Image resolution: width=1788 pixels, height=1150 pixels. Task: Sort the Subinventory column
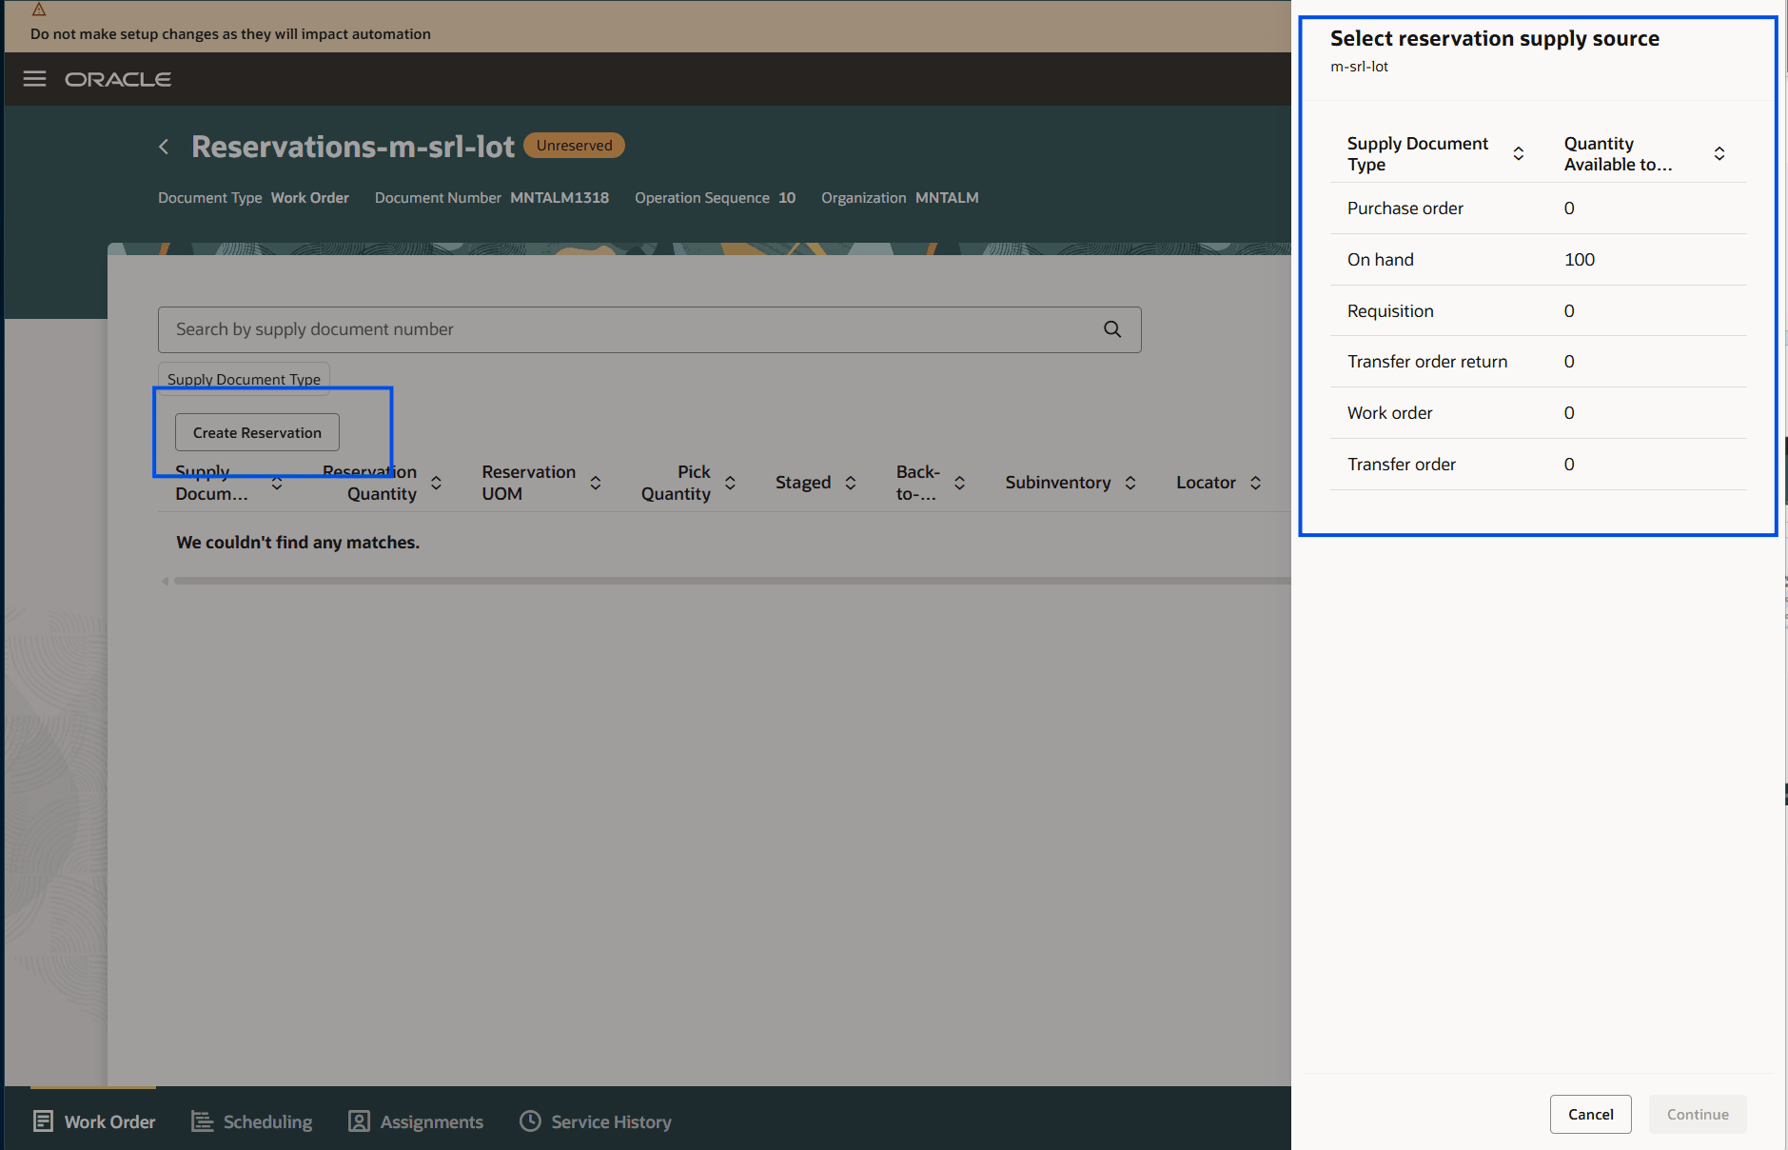tap(1131, 482)
